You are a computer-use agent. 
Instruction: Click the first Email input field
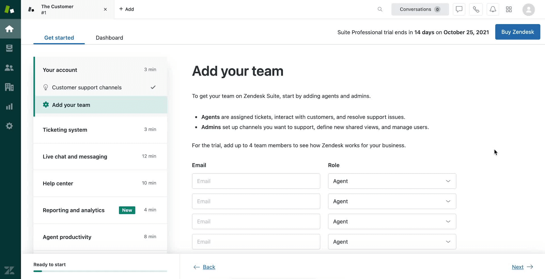(256, 181)
